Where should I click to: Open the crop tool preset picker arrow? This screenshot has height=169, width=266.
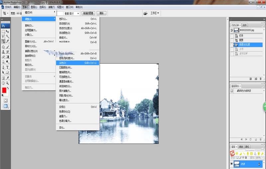click(8, 13)
